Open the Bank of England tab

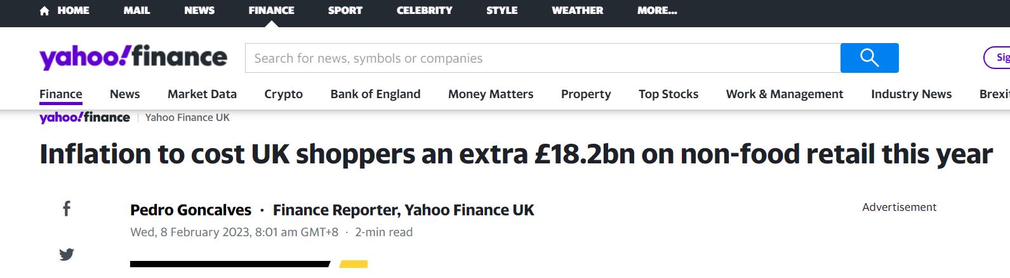[375, 94]
